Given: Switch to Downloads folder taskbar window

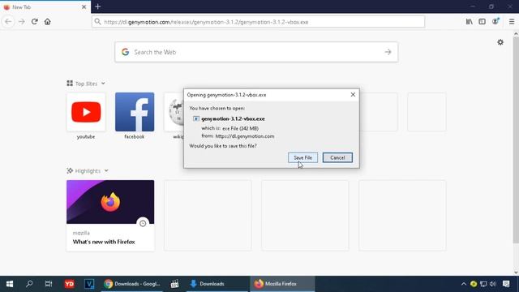Looking at the screenshot, I should 217,284.
